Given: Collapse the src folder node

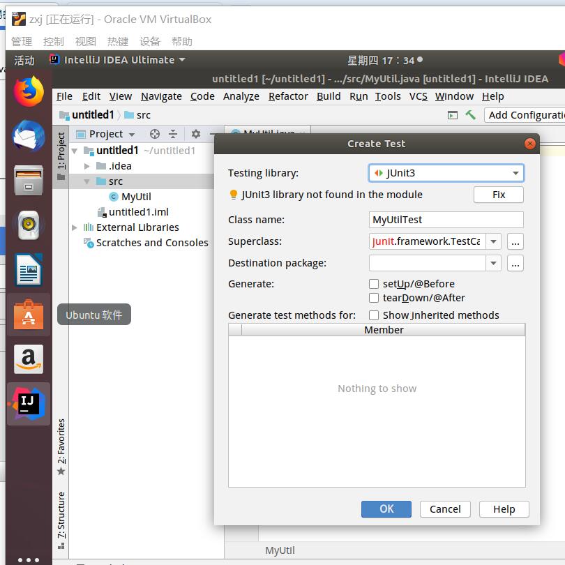Looking at the screenshot, I should (x=86, y=181).
